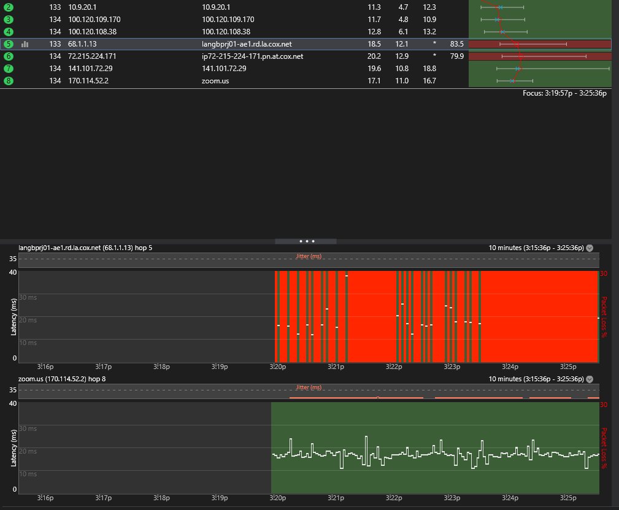Click 3:17p on the zoom.us timeline axis
Viewport: 619px width, 510px height.
pyautogui.click(x=104, y=497)
